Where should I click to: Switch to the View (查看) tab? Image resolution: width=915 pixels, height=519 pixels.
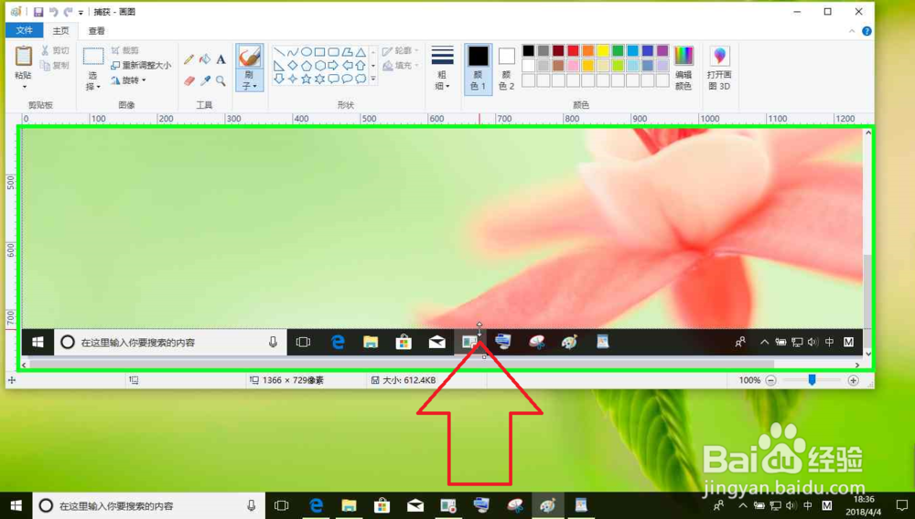pos(96,31)
